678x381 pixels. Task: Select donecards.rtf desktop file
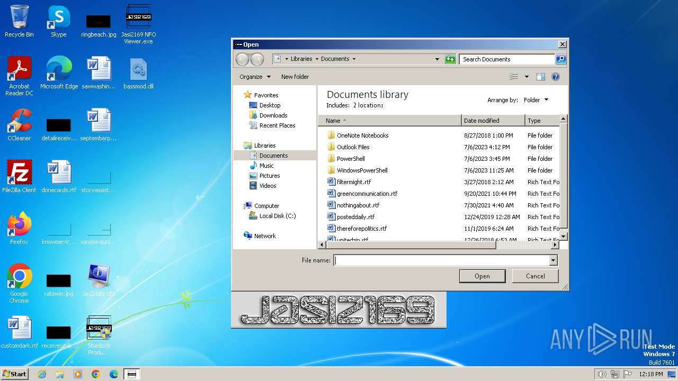tap(59, 177)
